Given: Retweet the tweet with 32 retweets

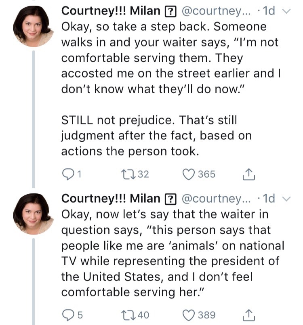Looking at the screenshot, I should [126, 174].
